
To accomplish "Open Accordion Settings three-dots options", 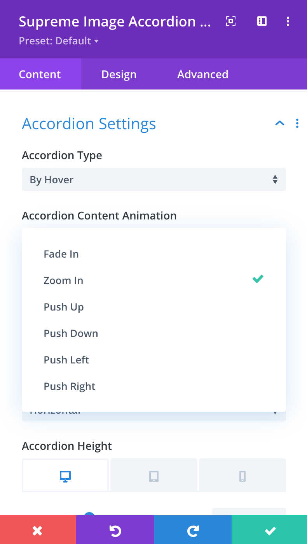I will pyautogui.click(x=297, y=123).
